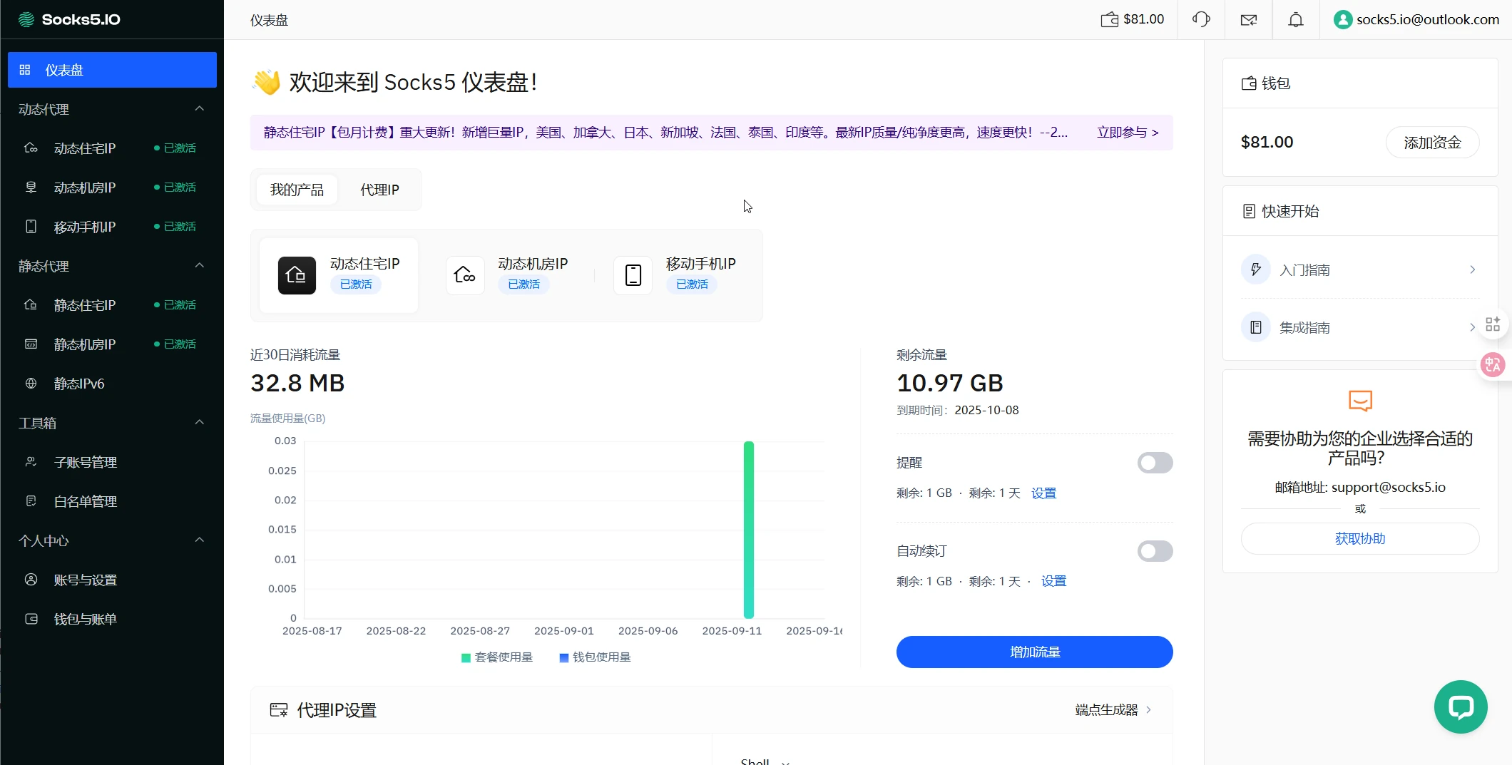Screen dimensions: 1512x765
Task: Click the 立即参与 link in banner
Action: [x=1128, y=133]
